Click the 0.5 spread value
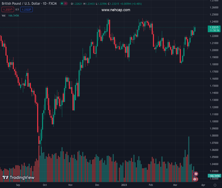The image size is (222, 188). (17, 9)
